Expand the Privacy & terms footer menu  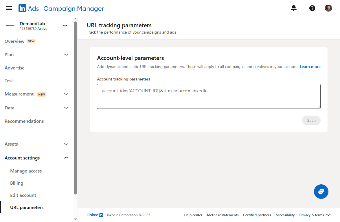[x=328, y=215]
